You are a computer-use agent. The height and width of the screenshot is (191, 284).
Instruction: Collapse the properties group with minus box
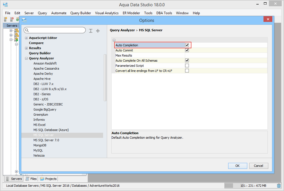[114, 40]
